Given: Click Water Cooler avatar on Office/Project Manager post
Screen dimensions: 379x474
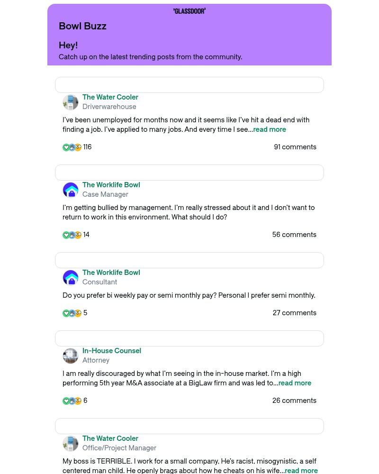Looking at the screenshot, I should [71, 444].
